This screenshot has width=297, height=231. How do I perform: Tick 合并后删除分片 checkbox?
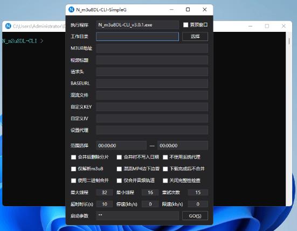click(x=73, y=157)
